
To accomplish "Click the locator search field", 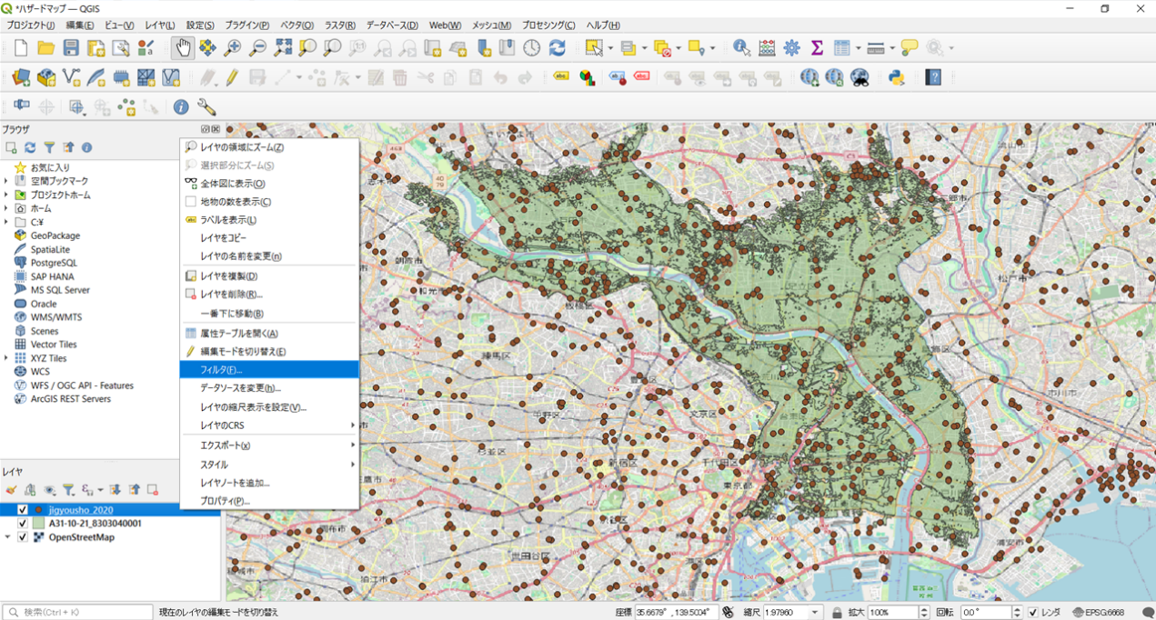I will pyautogui.click(x=77, y=613).
